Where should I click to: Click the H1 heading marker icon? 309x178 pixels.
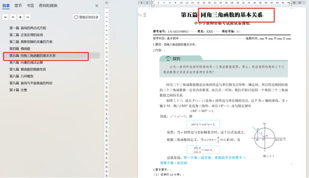[x=140, y=15]
